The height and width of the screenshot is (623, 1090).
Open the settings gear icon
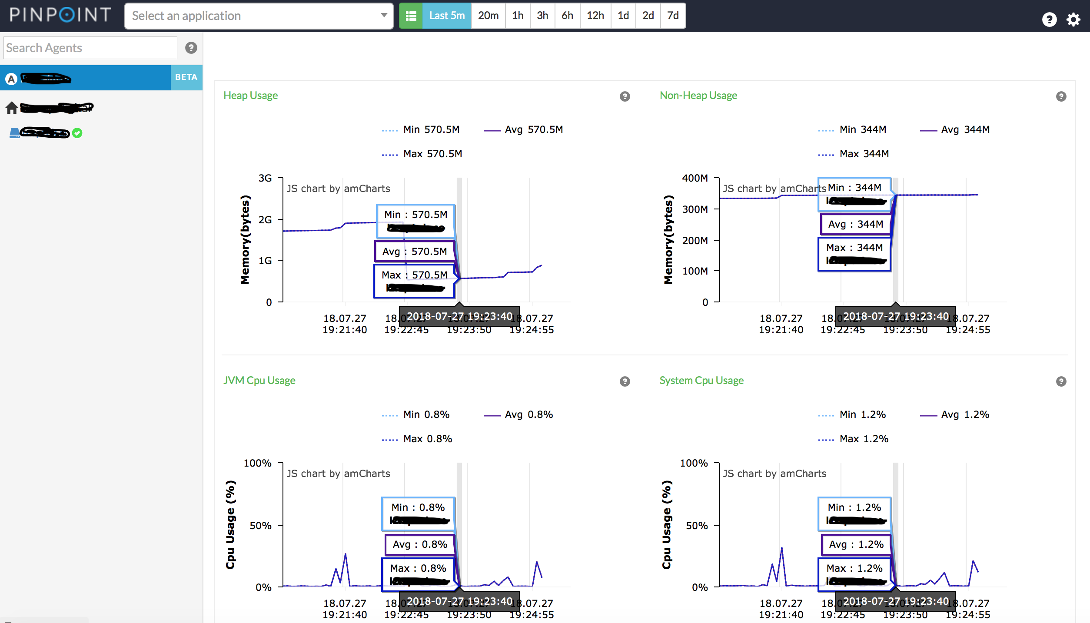tap(1073, 20)
